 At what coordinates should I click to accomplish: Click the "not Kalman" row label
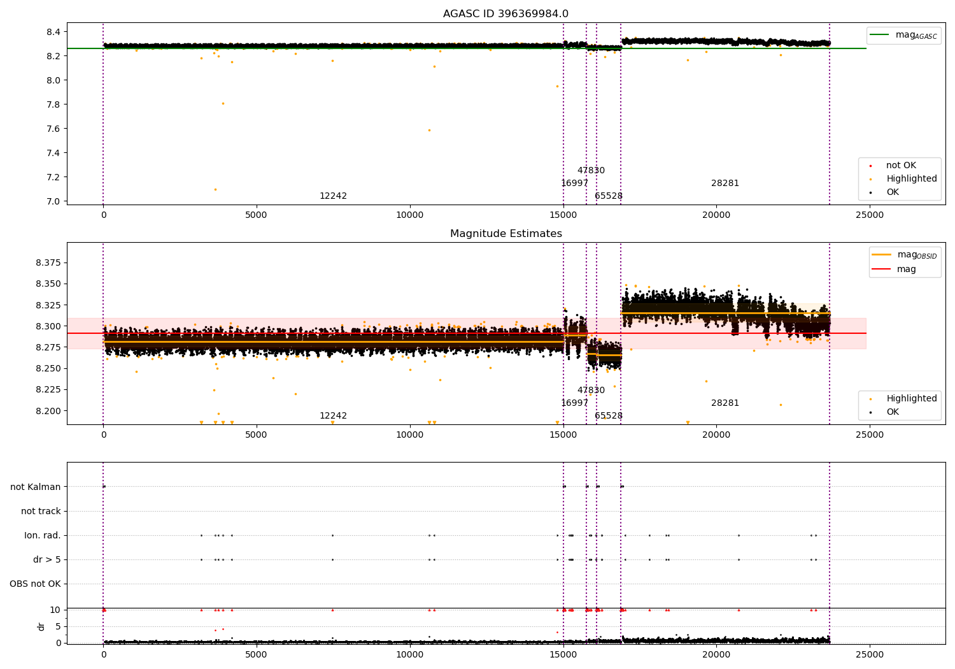(36, 487)
